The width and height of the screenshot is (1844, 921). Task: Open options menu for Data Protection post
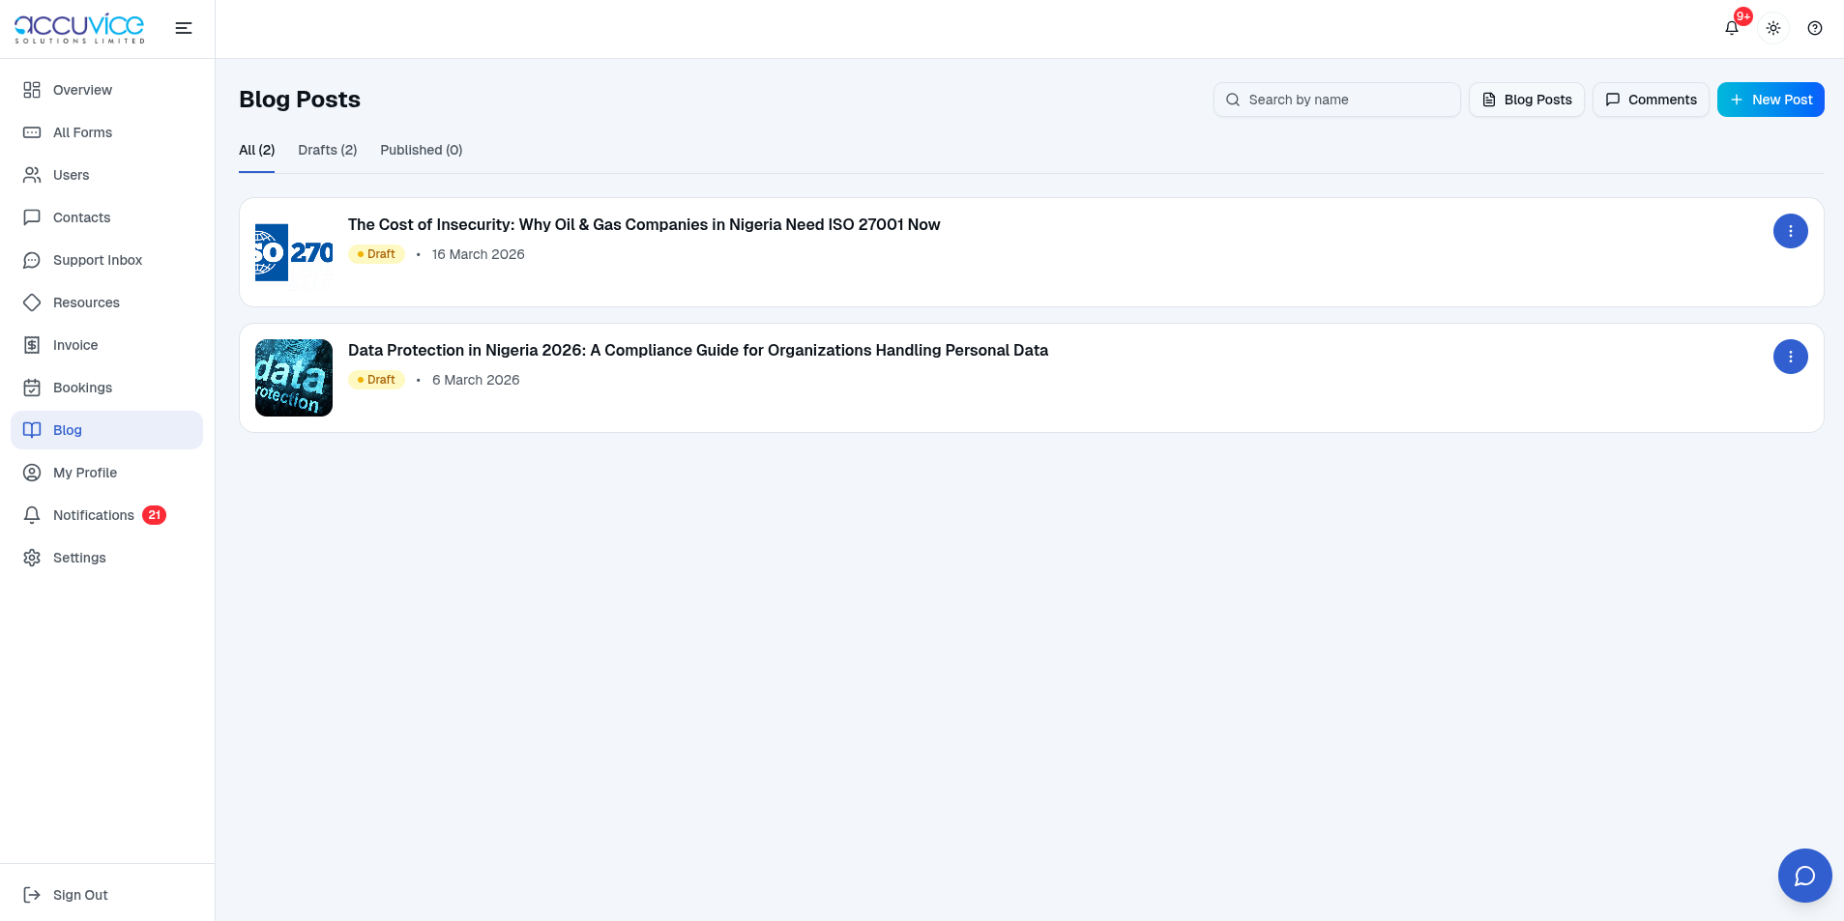point(1790,357)
